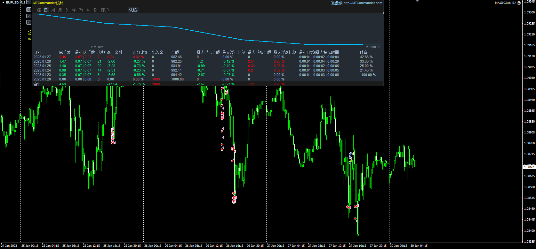Click the 百分比% column header
Image resolution: width=536 pixels, height=249 pixels.
click(140, 52)
